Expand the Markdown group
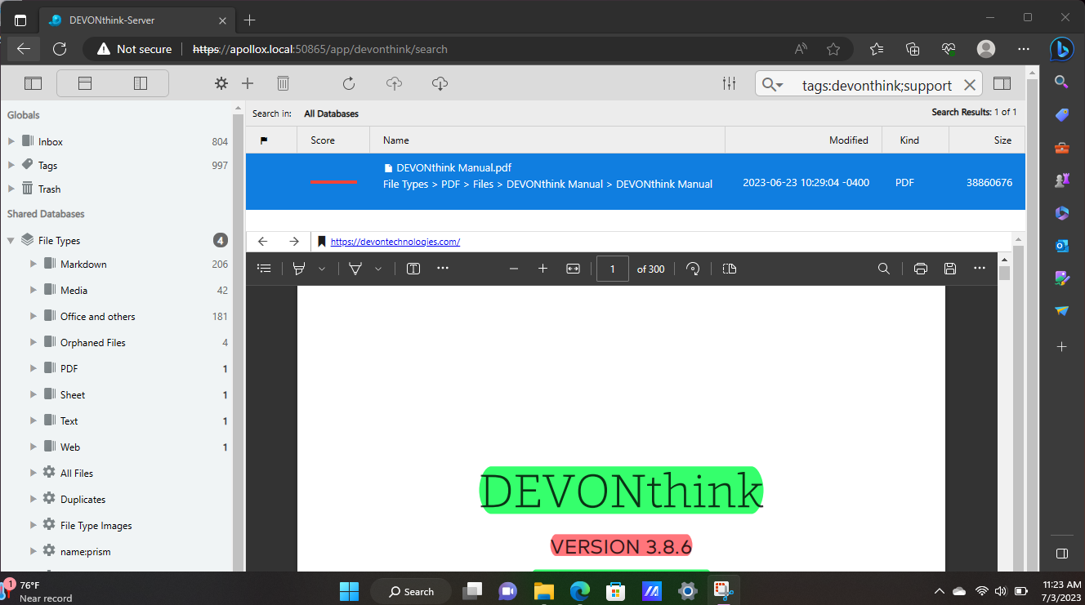1085x605 pixels. [x=33, y=264]
